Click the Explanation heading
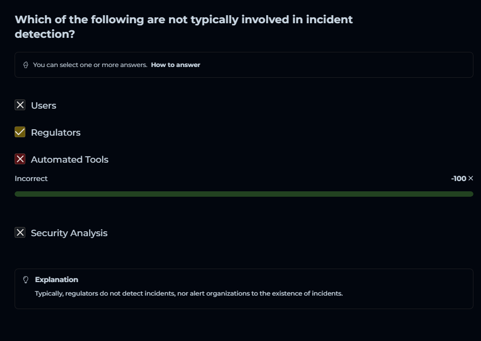 coord(57,279)
